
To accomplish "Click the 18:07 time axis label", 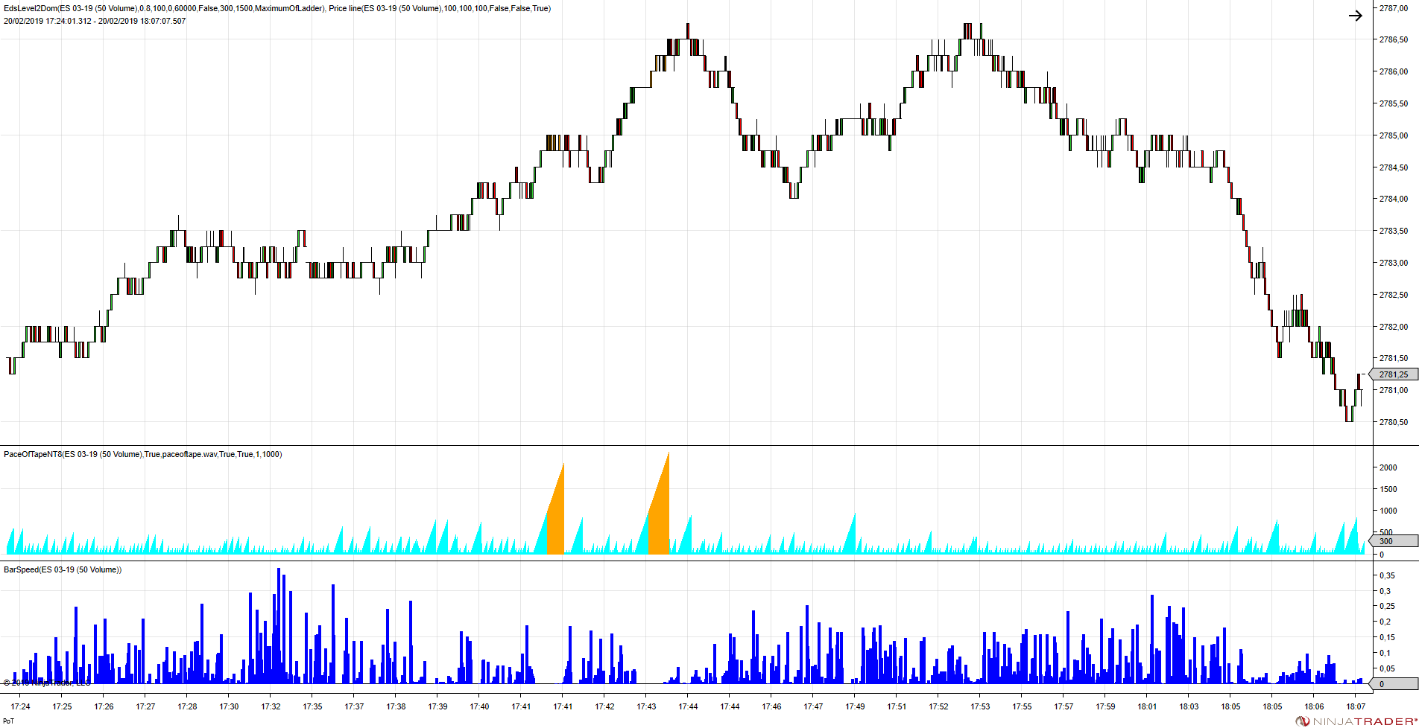I will coord(1356,706).
